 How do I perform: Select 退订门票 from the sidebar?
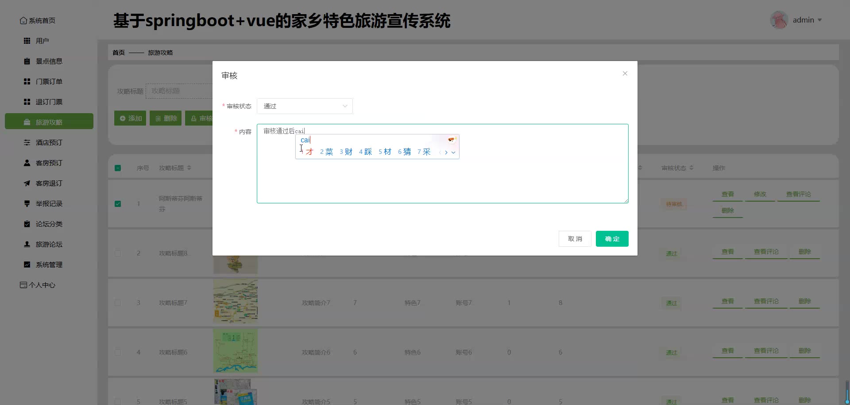[x=49, y=102]
